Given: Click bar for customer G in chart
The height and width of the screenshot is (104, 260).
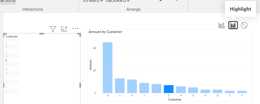Looking at the screenshot, I should coord(217,91).
